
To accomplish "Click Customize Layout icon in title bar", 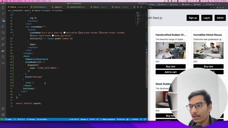I will pyautogui.click(x=146, y=4).
